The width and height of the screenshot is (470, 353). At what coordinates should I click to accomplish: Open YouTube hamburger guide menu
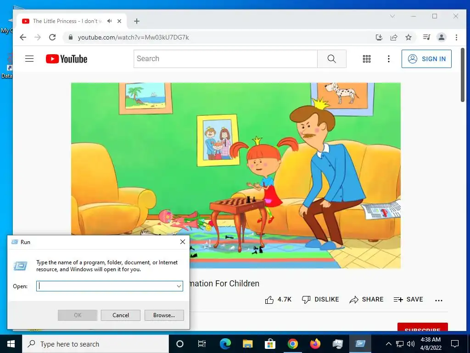(x=29, y=58)
